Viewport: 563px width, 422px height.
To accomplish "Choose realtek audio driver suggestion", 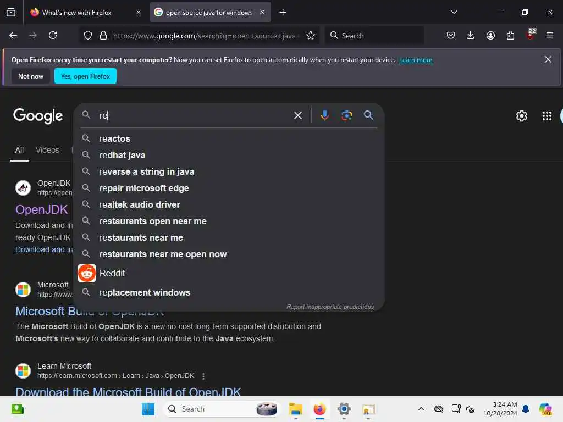I will click(x=229, y=204).
